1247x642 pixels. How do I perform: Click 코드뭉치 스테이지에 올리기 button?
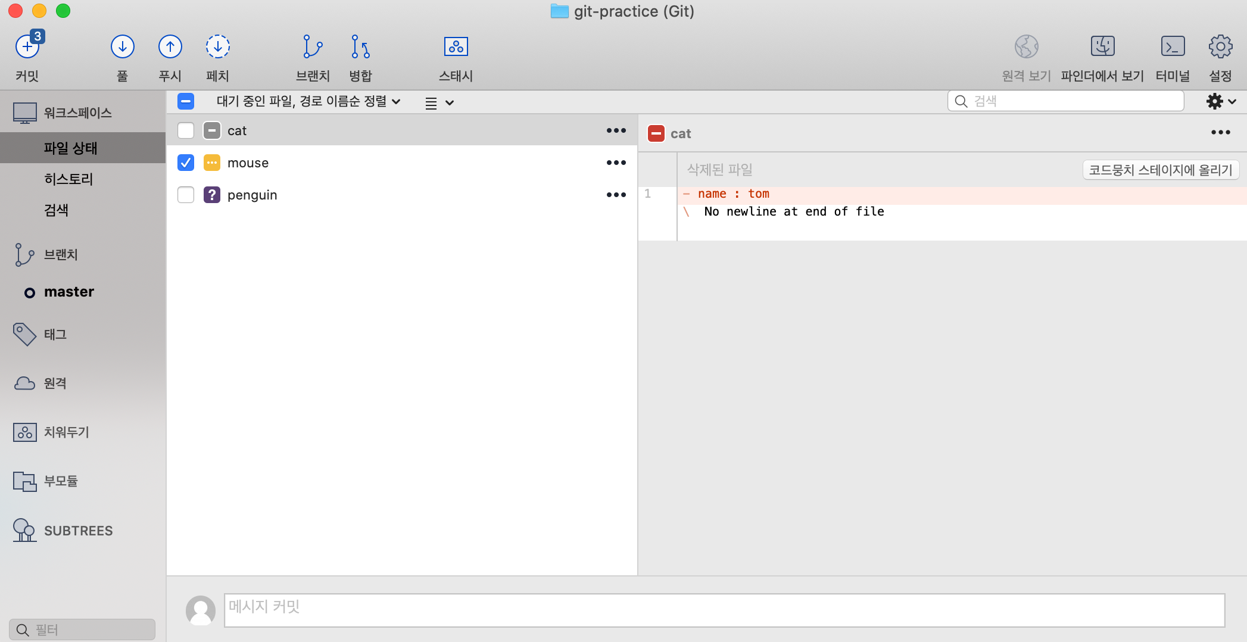tap(1161, 170)
